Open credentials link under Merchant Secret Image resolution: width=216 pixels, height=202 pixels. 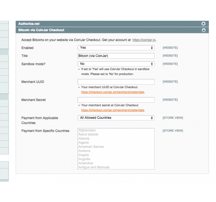coord(113,110)
